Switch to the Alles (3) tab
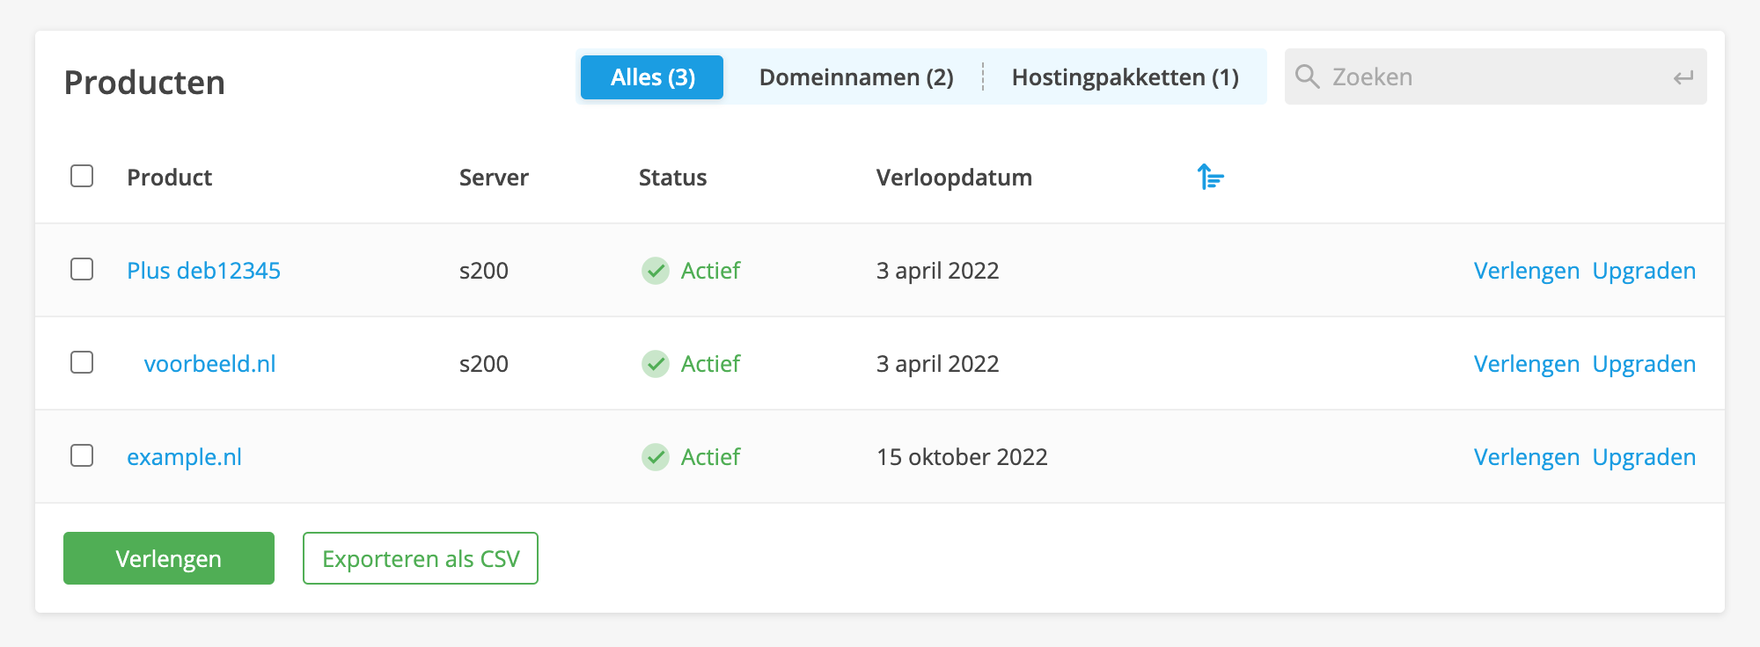This screenshot has width=1760, height=647. (x=652, y=77)
